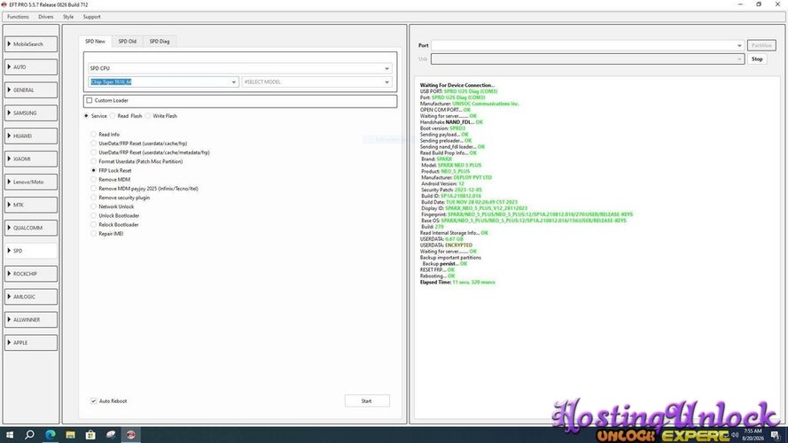Select the Relock Bootloader option

[93, 225]
